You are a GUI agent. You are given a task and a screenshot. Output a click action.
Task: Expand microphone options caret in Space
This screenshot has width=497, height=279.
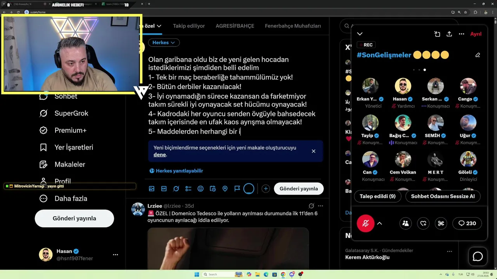379,223
